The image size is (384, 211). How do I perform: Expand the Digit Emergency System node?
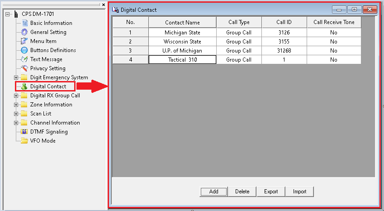(16, 78)
